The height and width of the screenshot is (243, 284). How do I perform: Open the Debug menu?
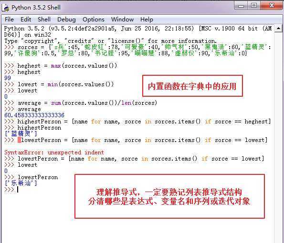point(66,20)
